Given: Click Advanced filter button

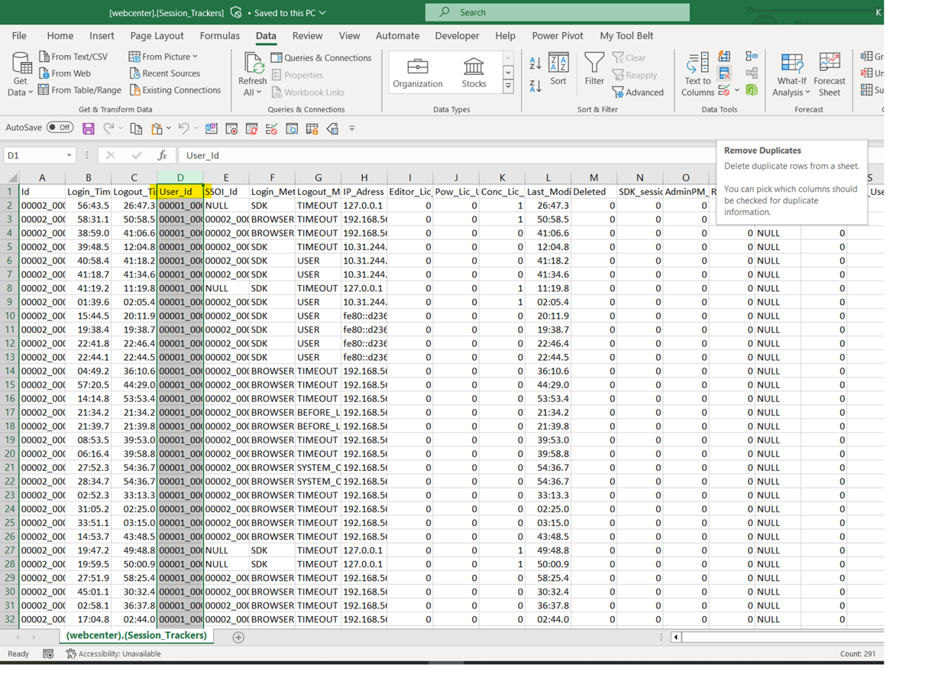Looking at the screenshot, I should [638, 92].
